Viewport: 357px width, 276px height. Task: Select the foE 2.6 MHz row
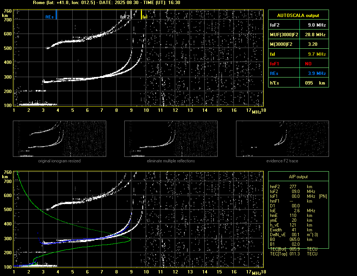293,211
